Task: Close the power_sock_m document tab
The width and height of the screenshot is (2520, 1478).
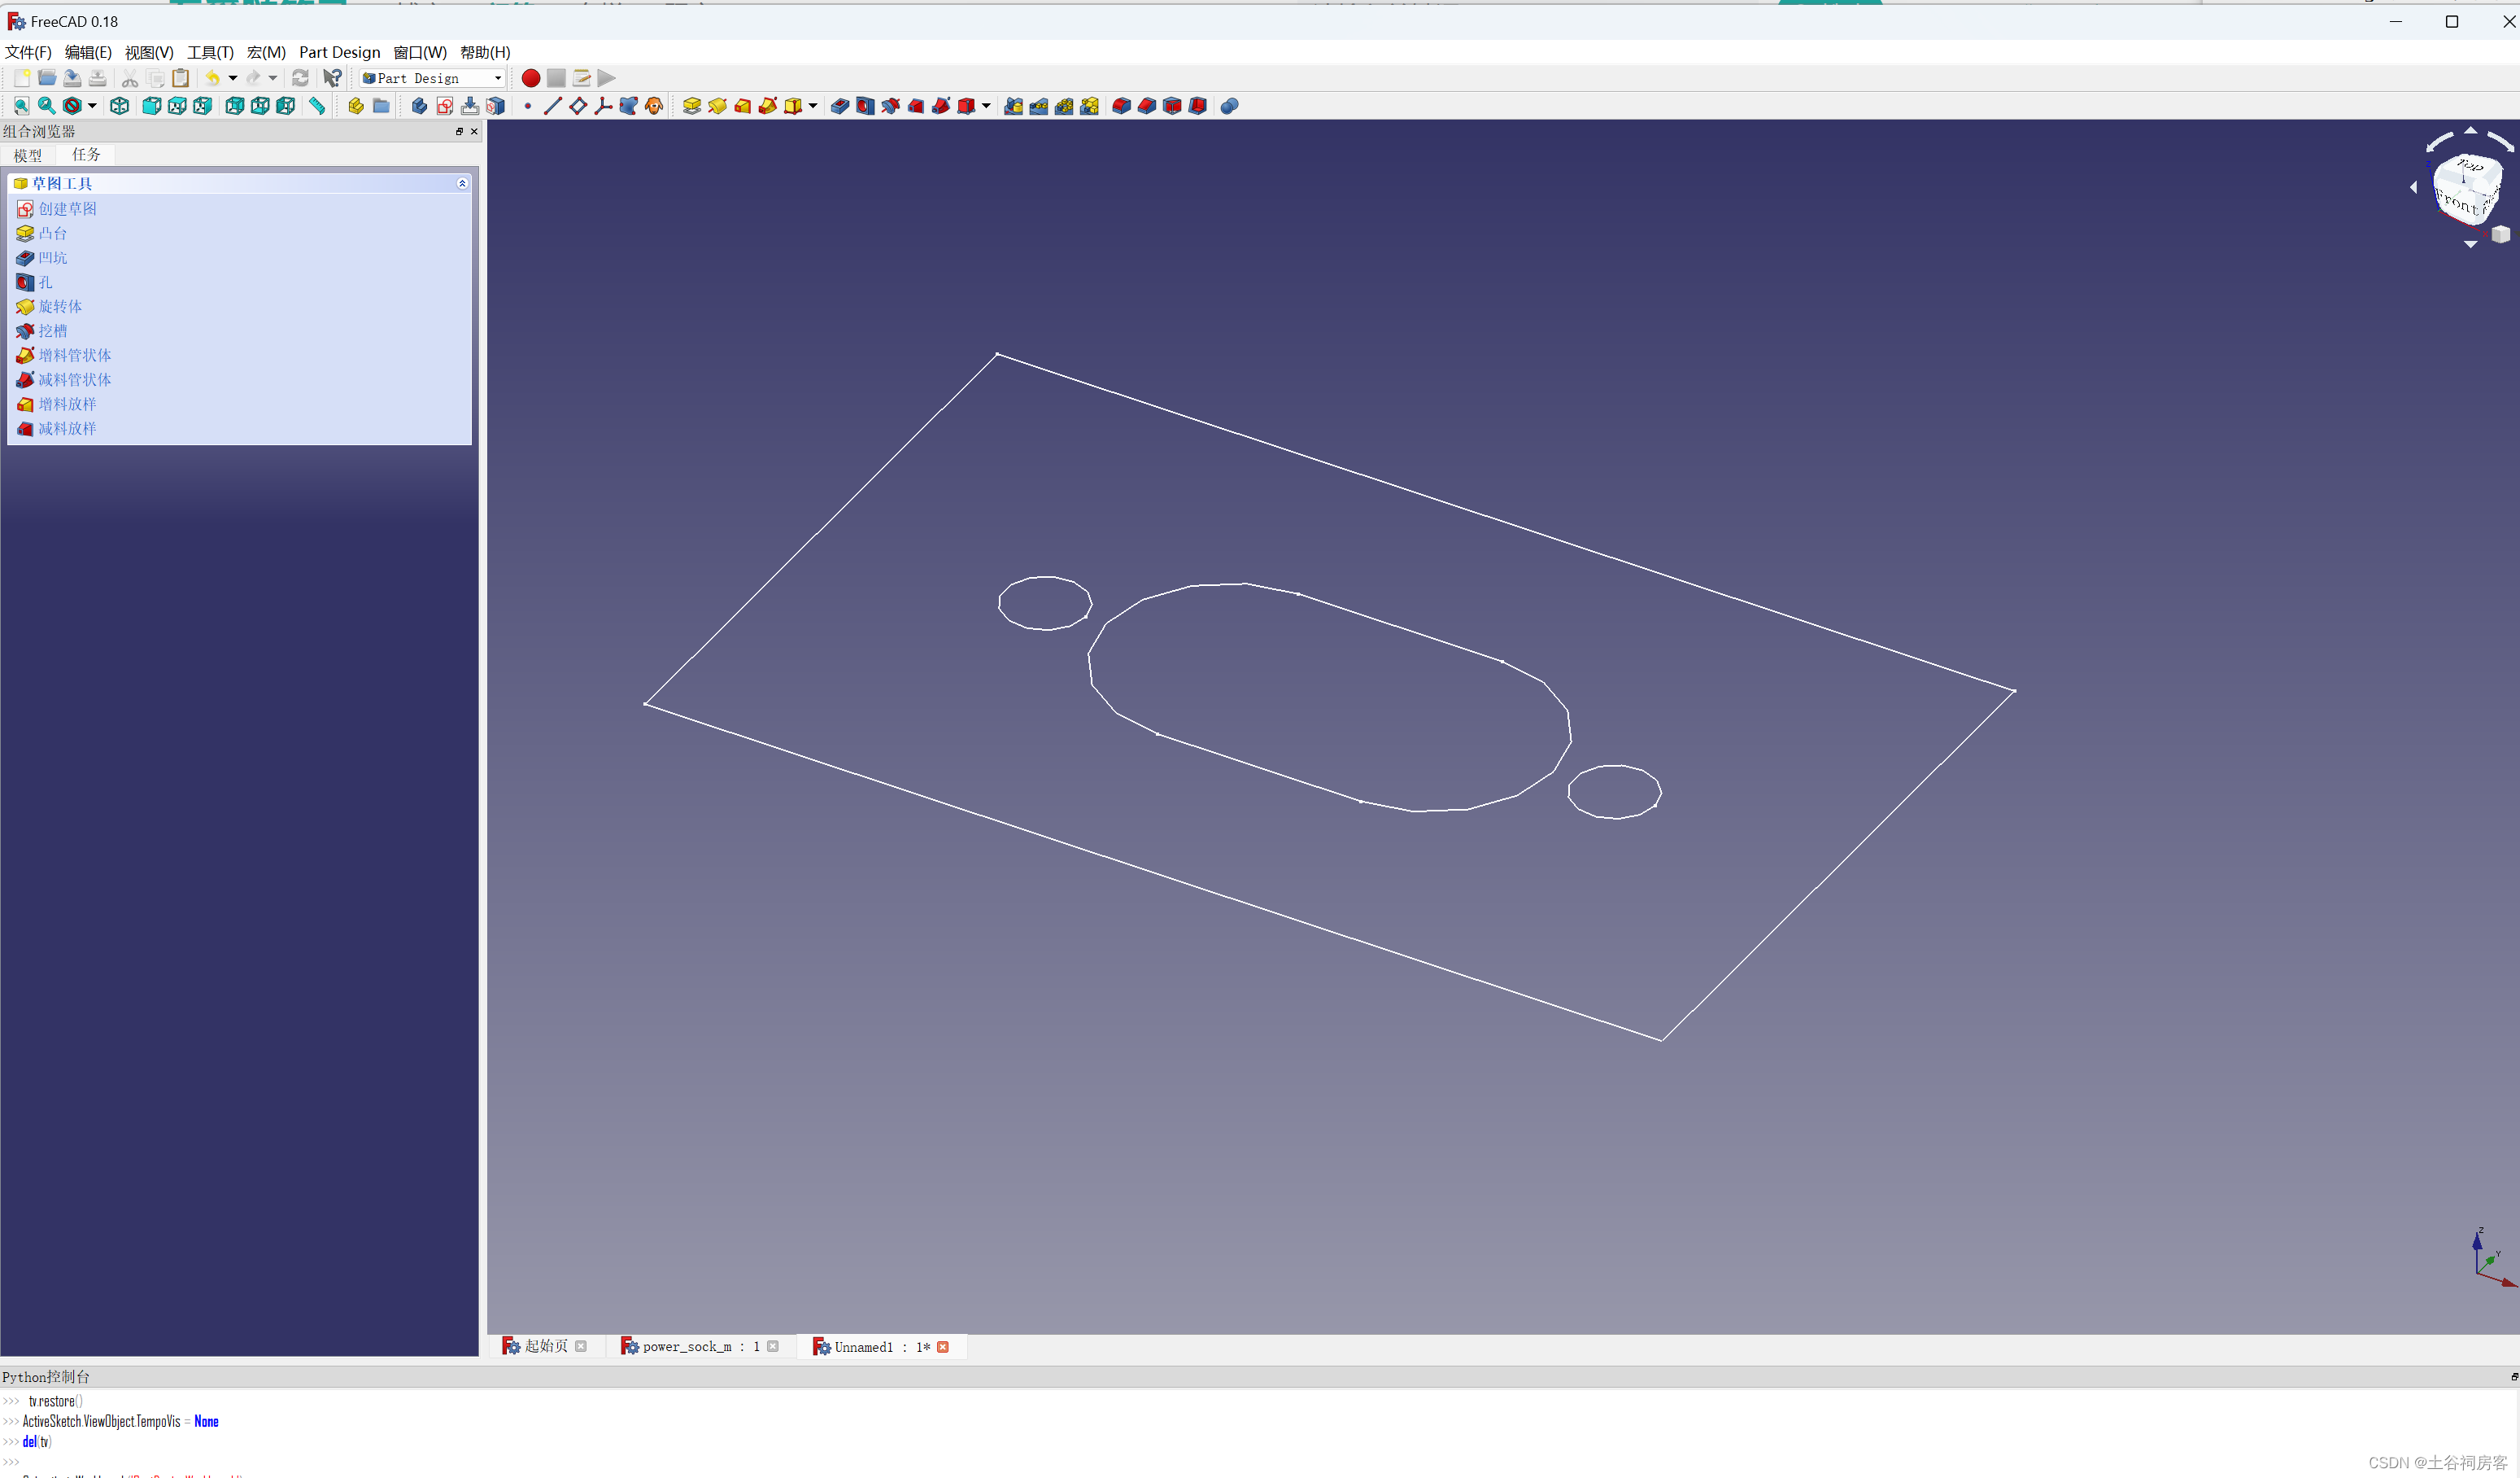Action: [x=773, y=1346]
